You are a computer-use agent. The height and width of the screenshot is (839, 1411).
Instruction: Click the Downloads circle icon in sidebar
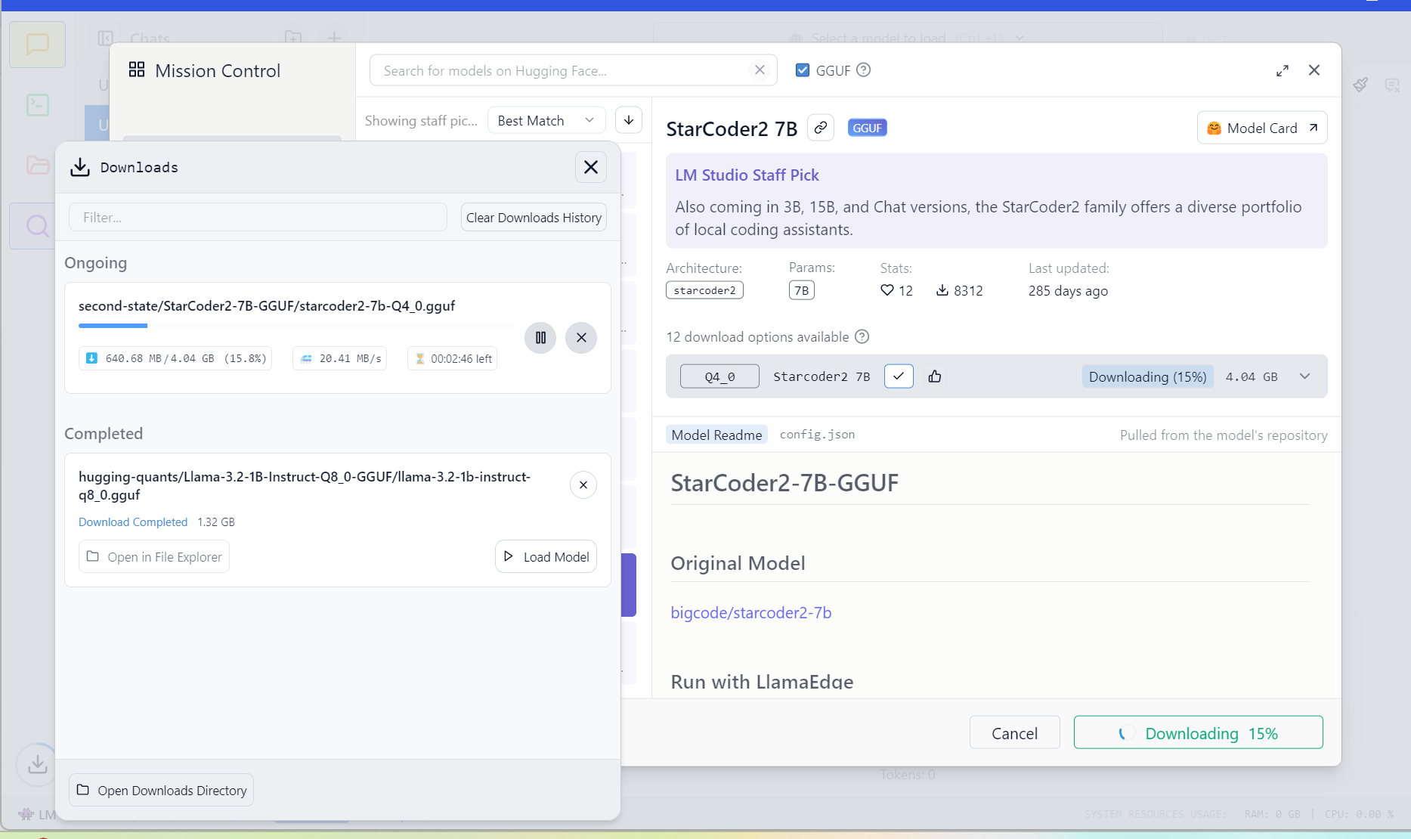37,765
